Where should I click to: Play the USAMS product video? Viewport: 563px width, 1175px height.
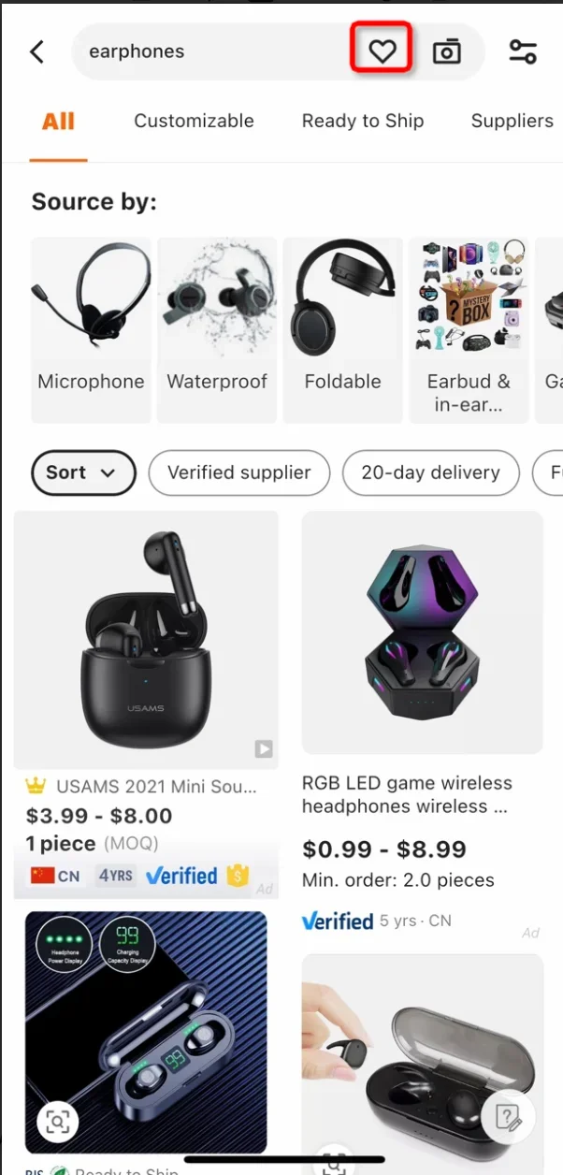[264, 748]
